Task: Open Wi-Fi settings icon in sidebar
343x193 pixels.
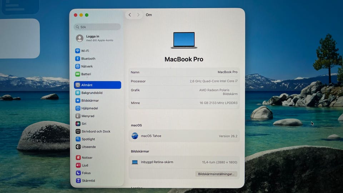Action: coord(78,51)
